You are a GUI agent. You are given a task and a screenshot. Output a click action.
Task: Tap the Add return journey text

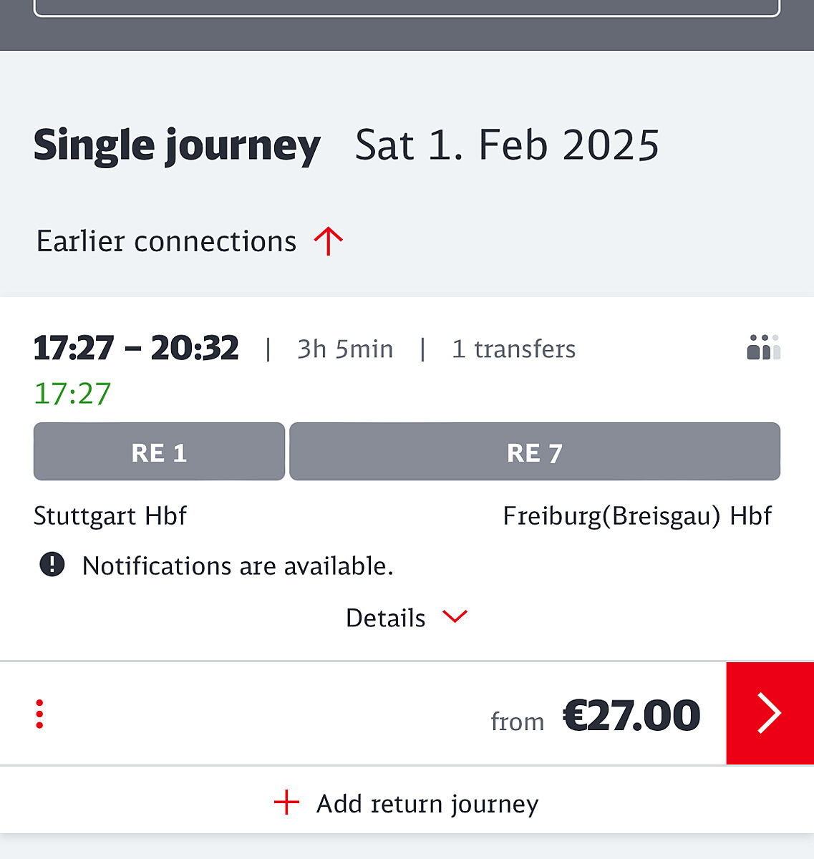point(427,804)
